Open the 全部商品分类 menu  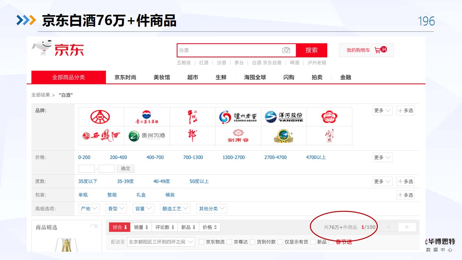click(x=69, y=77)
